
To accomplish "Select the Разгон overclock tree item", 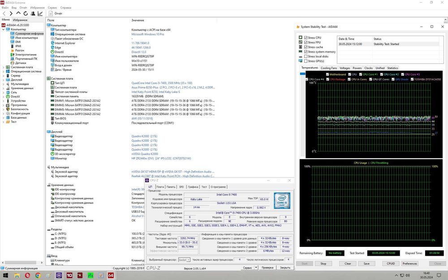I will (20, 50).
